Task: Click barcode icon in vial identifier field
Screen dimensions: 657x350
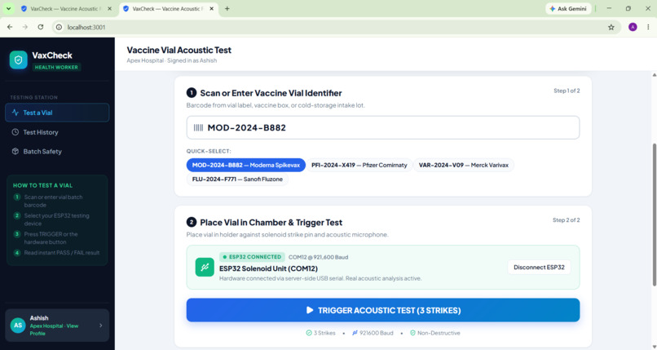Action: pos(198,127)
